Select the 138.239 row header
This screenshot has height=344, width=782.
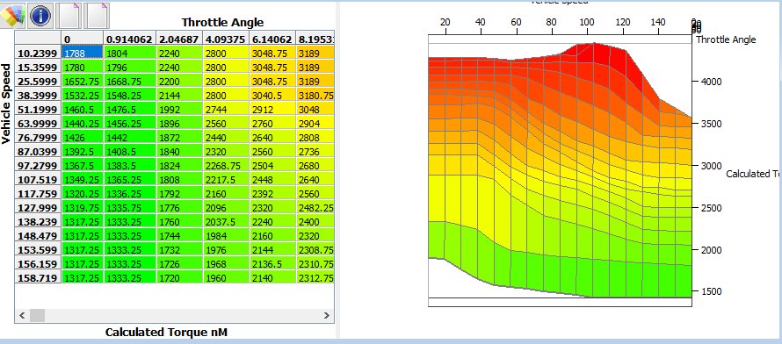[38, 221]
